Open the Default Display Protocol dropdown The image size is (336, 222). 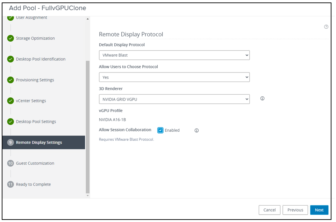click(x=174, y=55)
